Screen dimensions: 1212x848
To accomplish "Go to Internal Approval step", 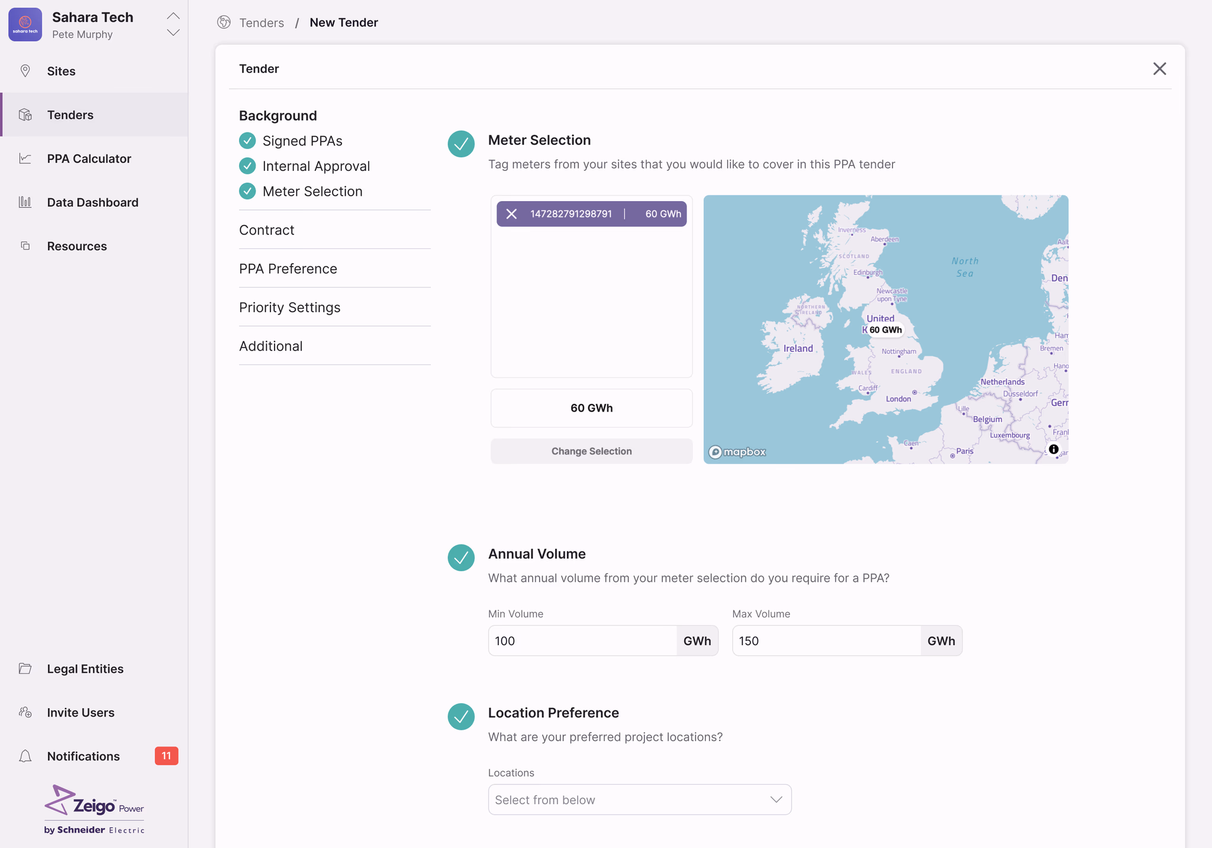I will 316,166.
